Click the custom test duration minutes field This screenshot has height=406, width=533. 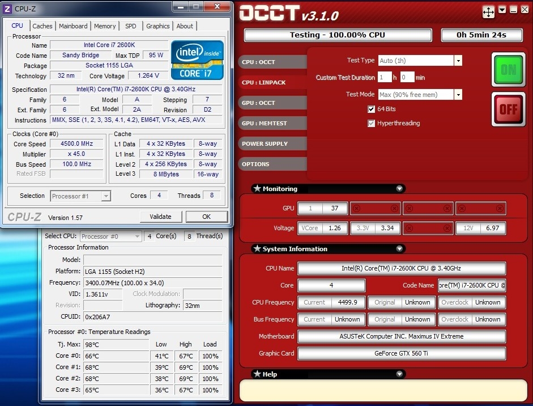(407, 77)
